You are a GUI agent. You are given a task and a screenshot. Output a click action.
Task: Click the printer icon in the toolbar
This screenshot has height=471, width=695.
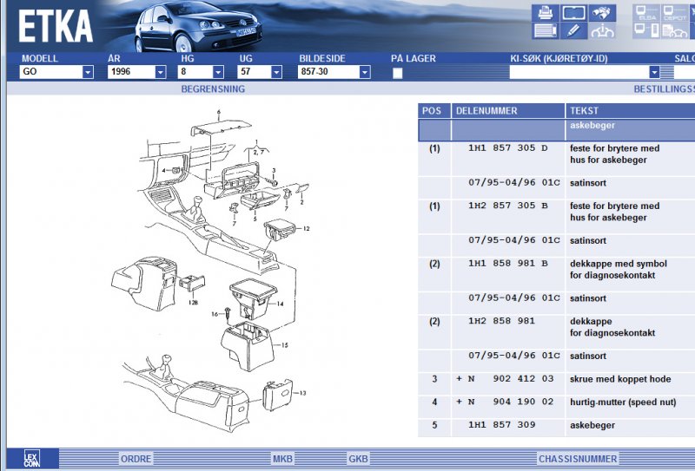point(546,13)
